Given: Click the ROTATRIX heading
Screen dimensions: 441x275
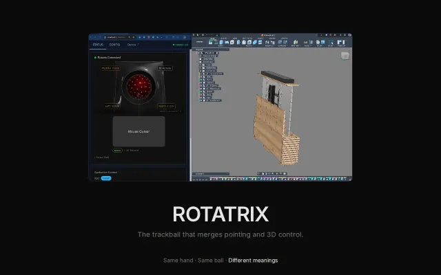Looking at the screenshot, I should point(220,214).
